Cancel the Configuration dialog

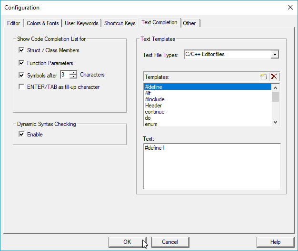point(170,242)
